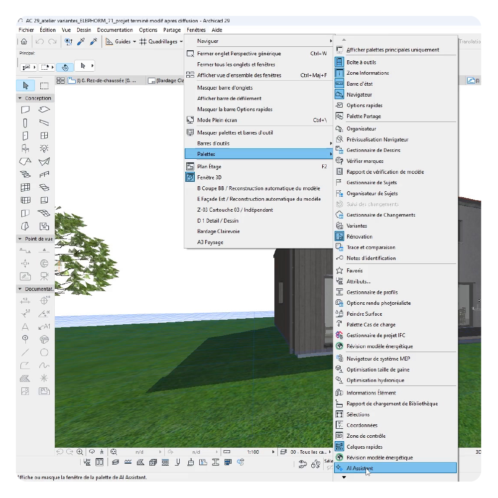The height and width of the screenshot is (498, 498).
Task: Open the 1:100 scale selector
Action: coord(261,452)
